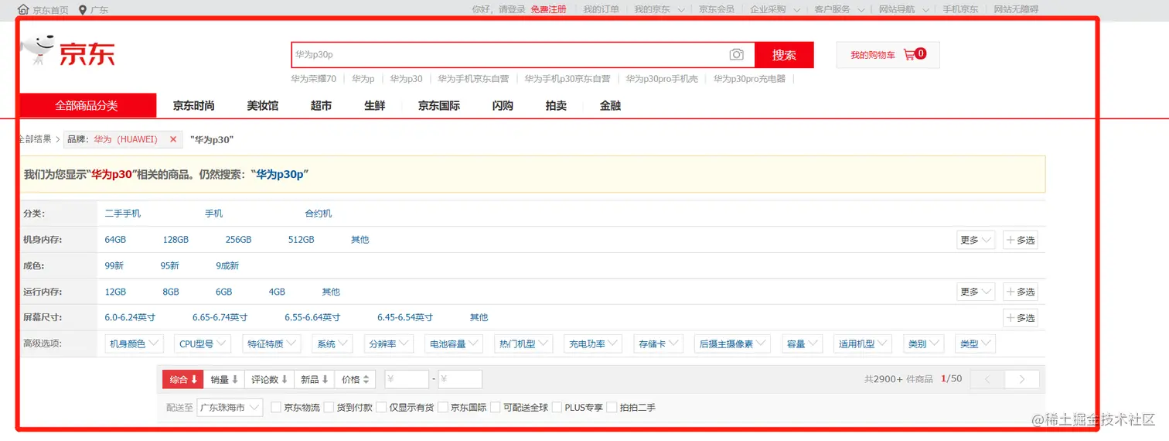Check the 京东国际 filter checkbox

coord(443,407)
